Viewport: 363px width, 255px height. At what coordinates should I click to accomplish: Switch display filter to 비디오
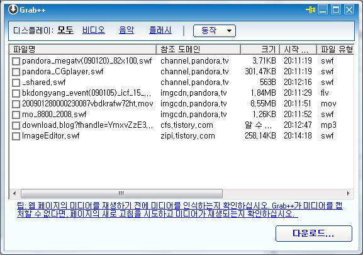tap(94, 30)
